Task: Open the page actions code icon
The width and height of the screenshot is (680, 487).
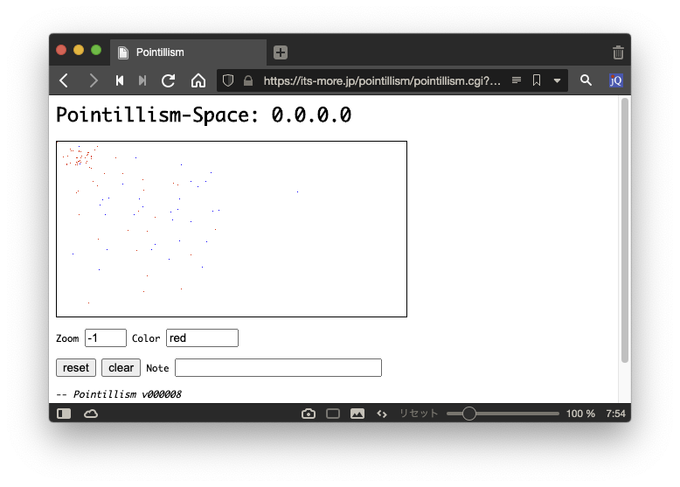Action: (x=382, y=414)
